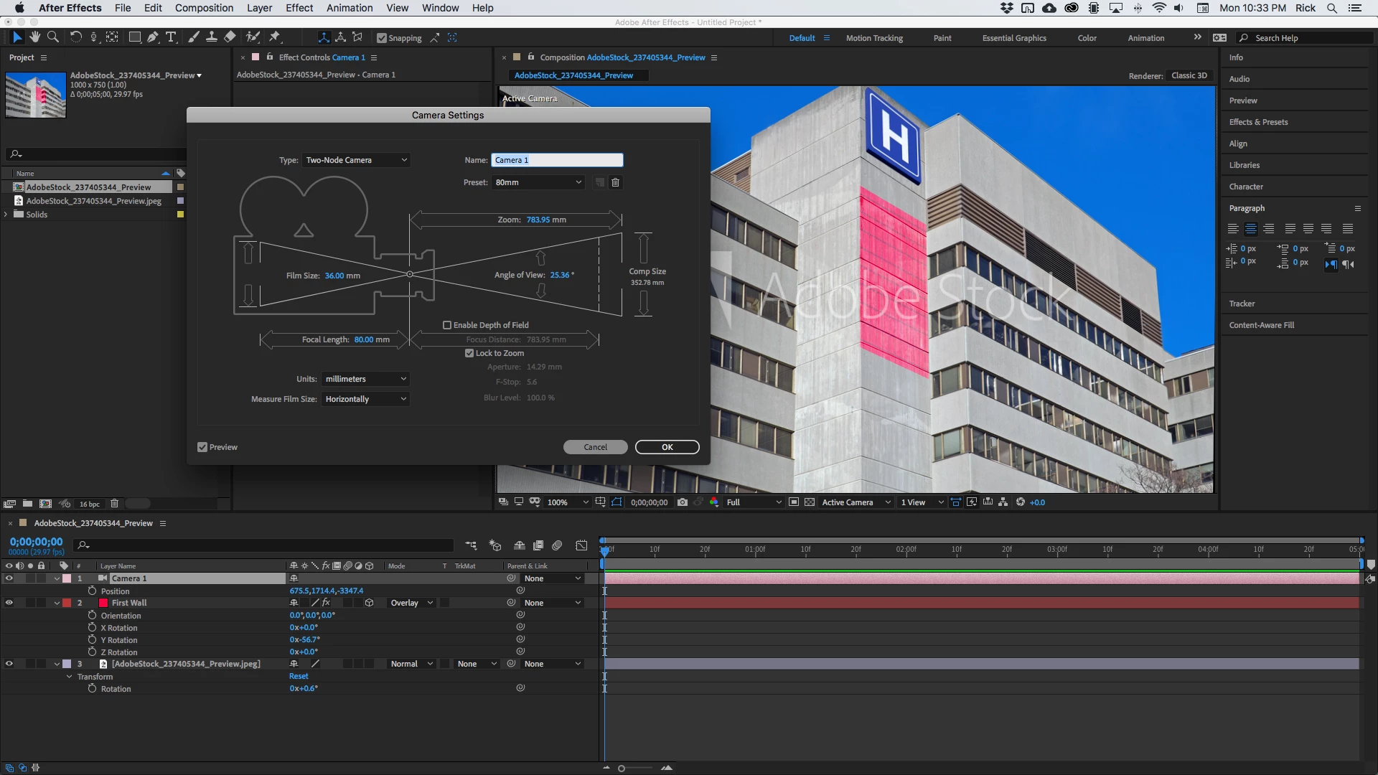The height and width of the screenshot is (775, 1378).
Task: Select the Rotation tool
Action: point(75,37)
